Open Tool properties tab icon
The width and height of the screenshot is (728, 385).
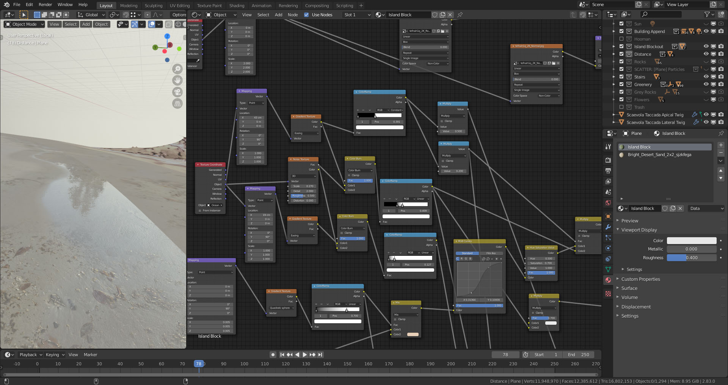coord(608,147)
